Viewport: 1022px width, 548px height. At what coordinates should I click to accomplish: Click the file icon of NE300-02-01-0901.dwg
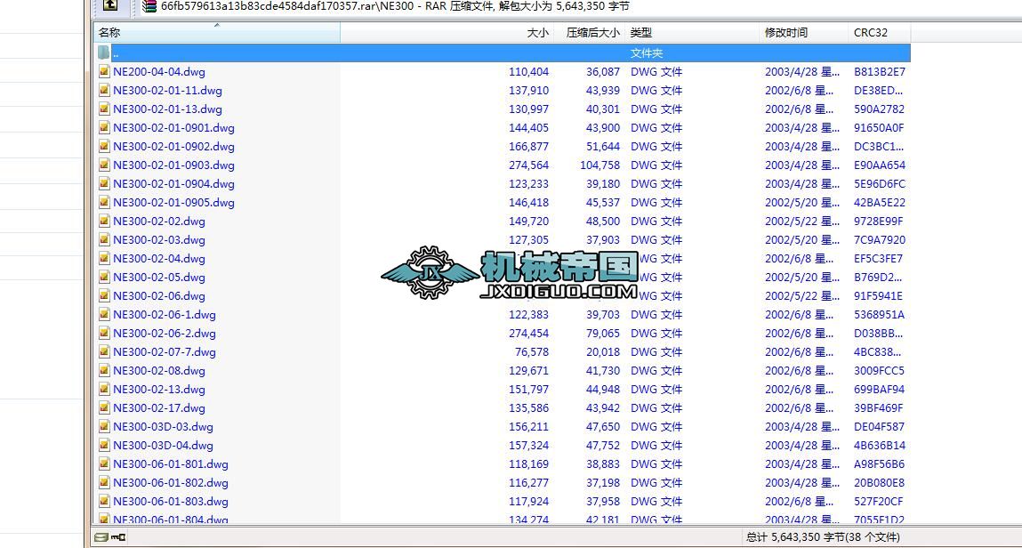[104, 128]
